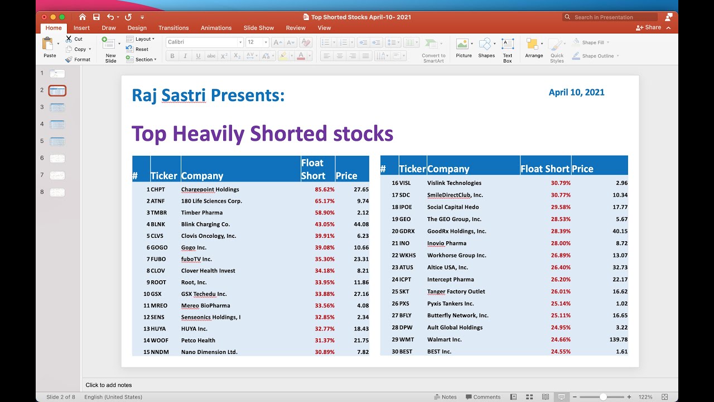
Task: Click to add notes area
Action: 109,385
